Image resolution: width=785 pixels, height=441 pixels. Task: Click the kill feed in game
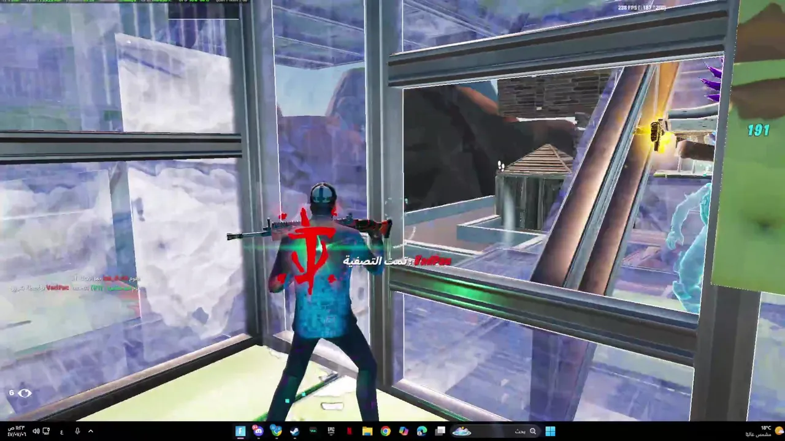tap(74, 283)
